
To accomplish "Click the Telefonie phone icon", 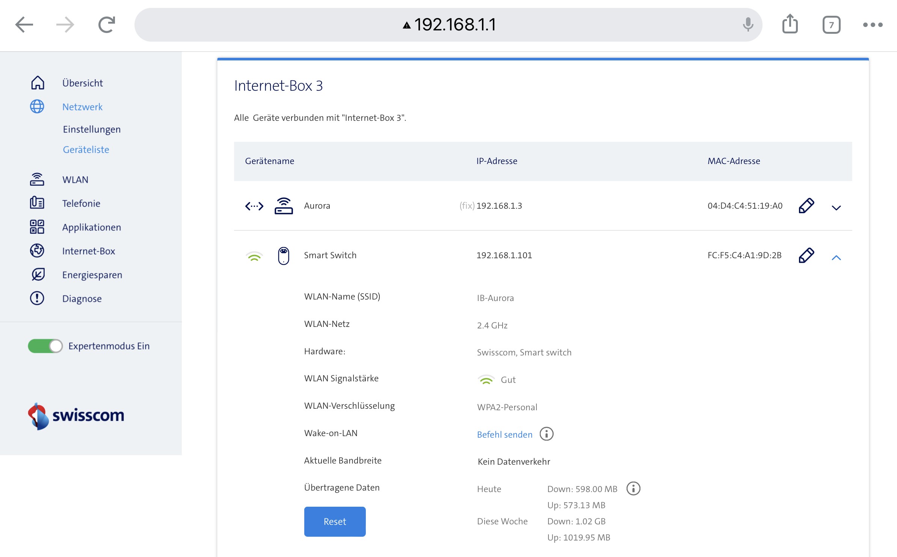I will 37,203.
